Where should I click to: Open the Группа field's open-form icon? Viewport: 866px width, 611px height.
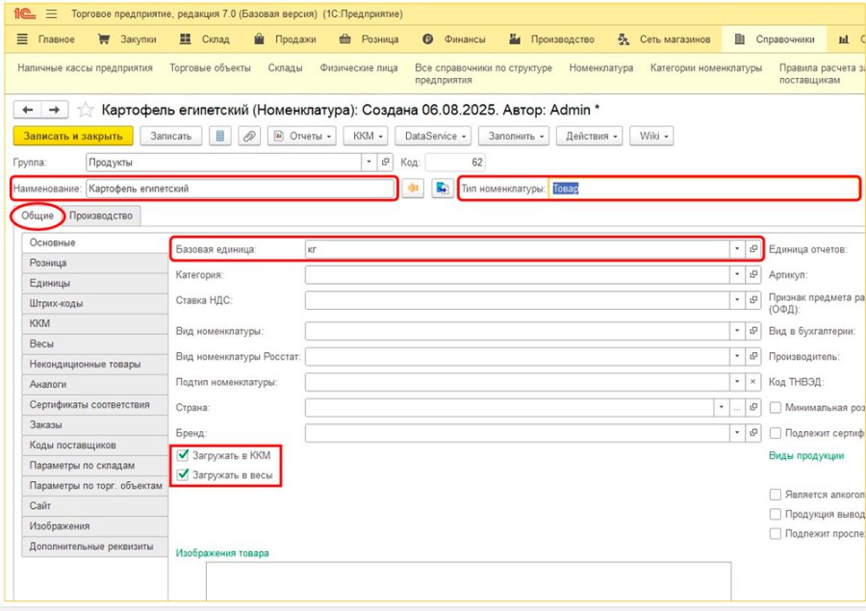point(386,162)
